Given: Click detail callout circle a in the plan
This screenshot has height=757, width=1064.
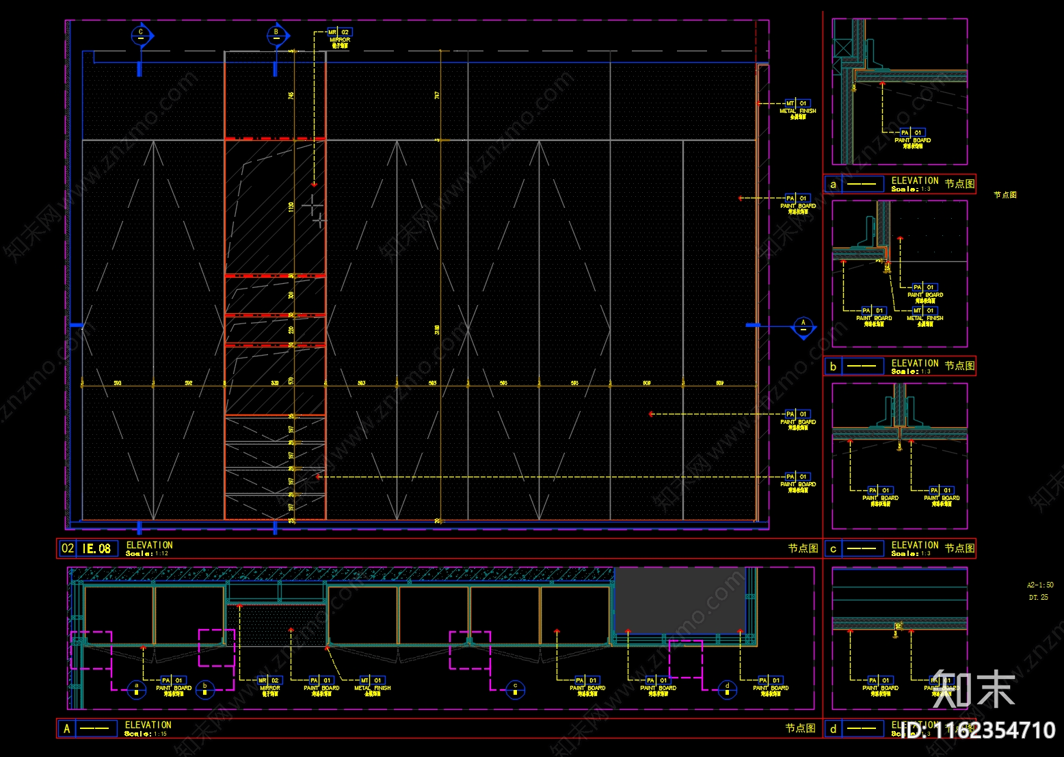Looking at the screenshot, I should pos(137,689).
